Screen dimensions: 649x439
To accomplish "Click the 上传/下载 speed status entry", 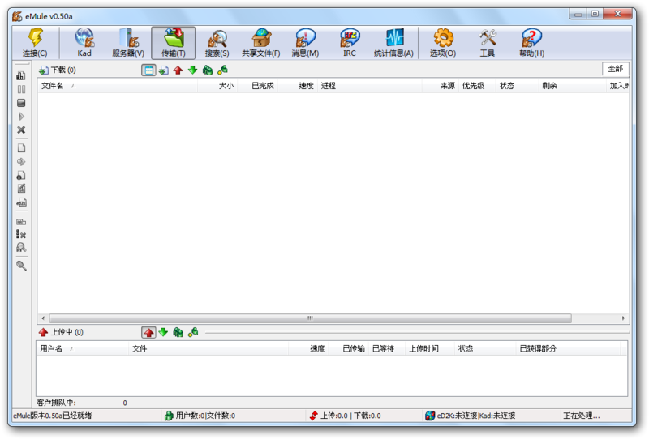I will pyautogui.click(x=346, y=416).
